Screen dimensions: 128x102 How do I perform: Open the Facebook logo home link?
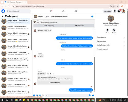click(3, 11)
